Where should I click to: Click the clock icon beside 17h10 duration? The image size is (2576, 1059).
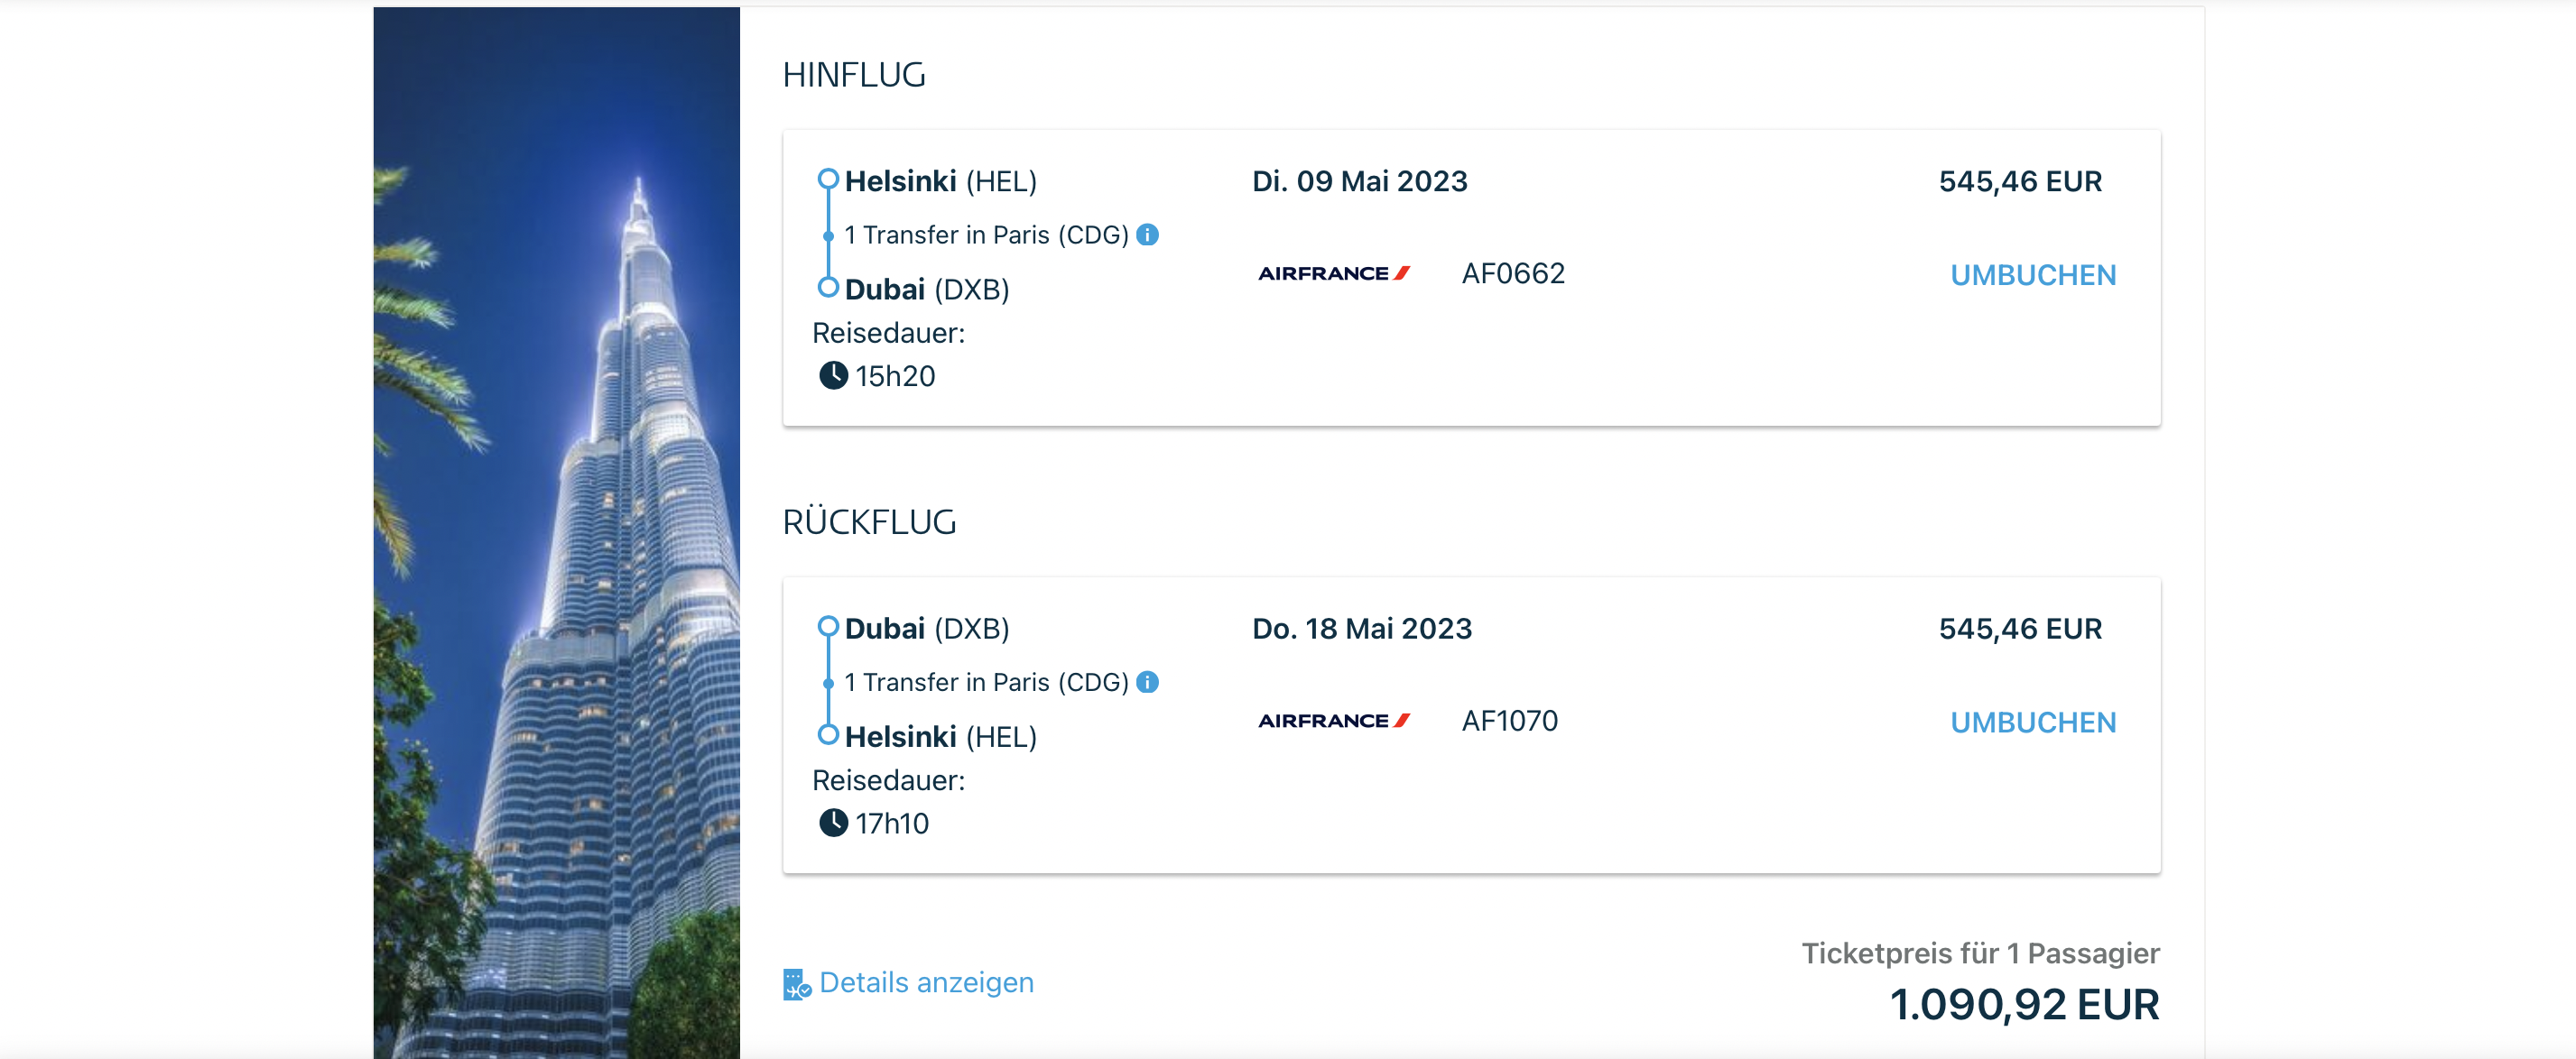833,824
